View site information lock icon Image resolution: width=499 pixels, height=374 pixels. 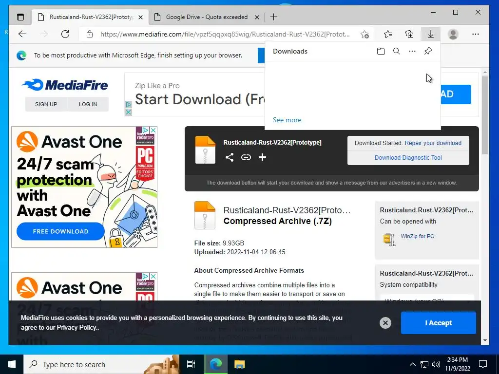(x=90, y=34)
